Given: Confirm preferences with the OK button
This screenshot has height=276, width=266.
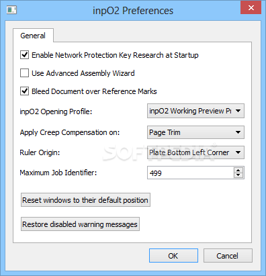Looking at the screenshot, I should [x=173, y=256].
